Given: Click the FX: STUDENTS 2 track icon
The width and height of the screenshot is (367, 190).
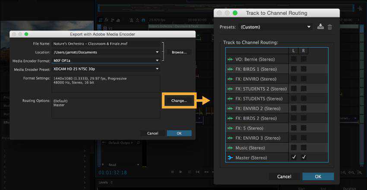Looking at the screenshot, I should click(230, 89).
